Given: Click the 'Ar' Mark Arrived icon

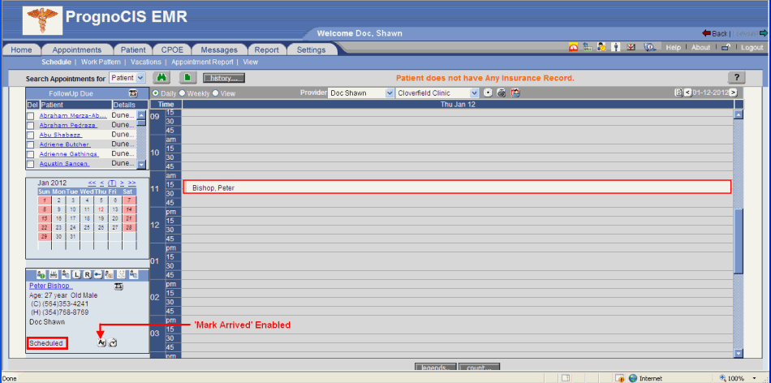Looking at the screenshot, I should pyautogui.click(x=101, y=342).
